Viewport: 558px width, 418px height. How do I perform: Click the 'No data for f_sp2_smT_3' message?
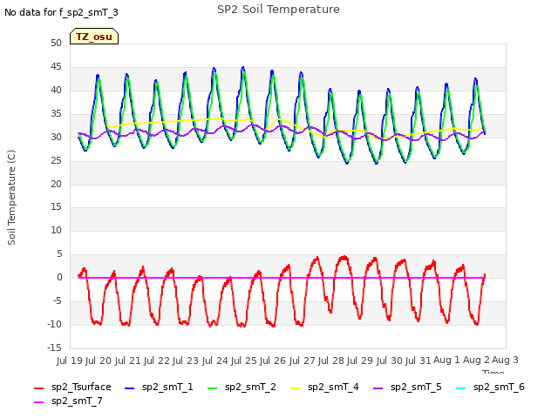[x=61, y=12]
